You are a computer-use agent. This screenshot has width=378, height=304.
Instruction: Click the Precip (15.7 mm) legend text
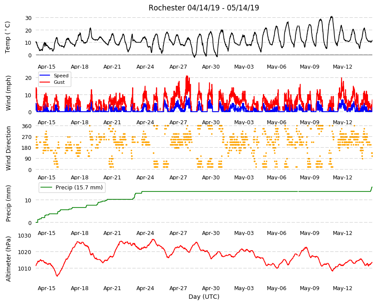click(79, 188)
